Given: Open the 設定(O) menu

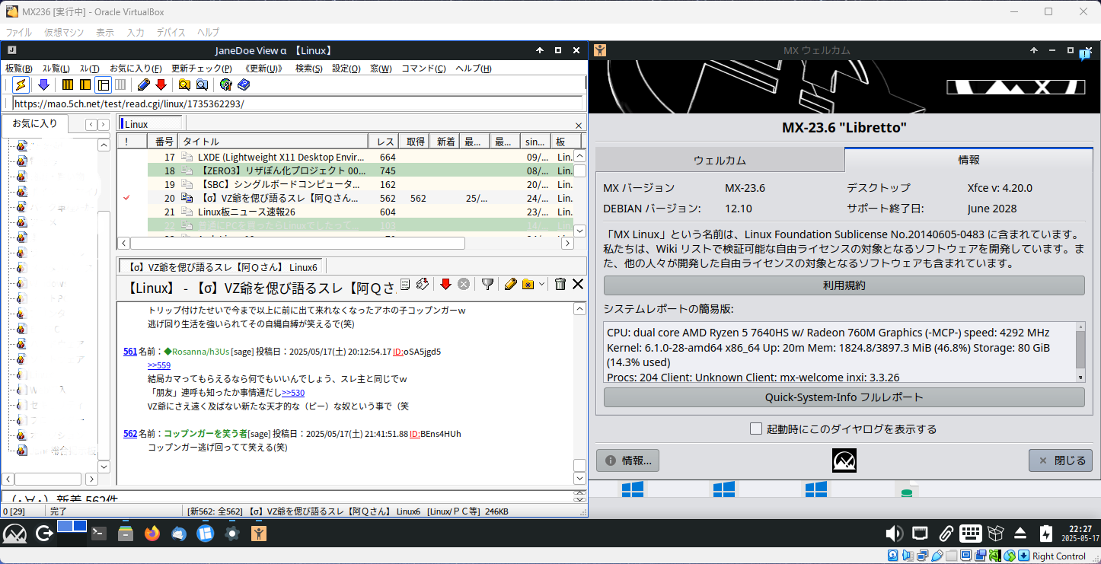Looking at the screenshot, I should click(x=346, y=69).
